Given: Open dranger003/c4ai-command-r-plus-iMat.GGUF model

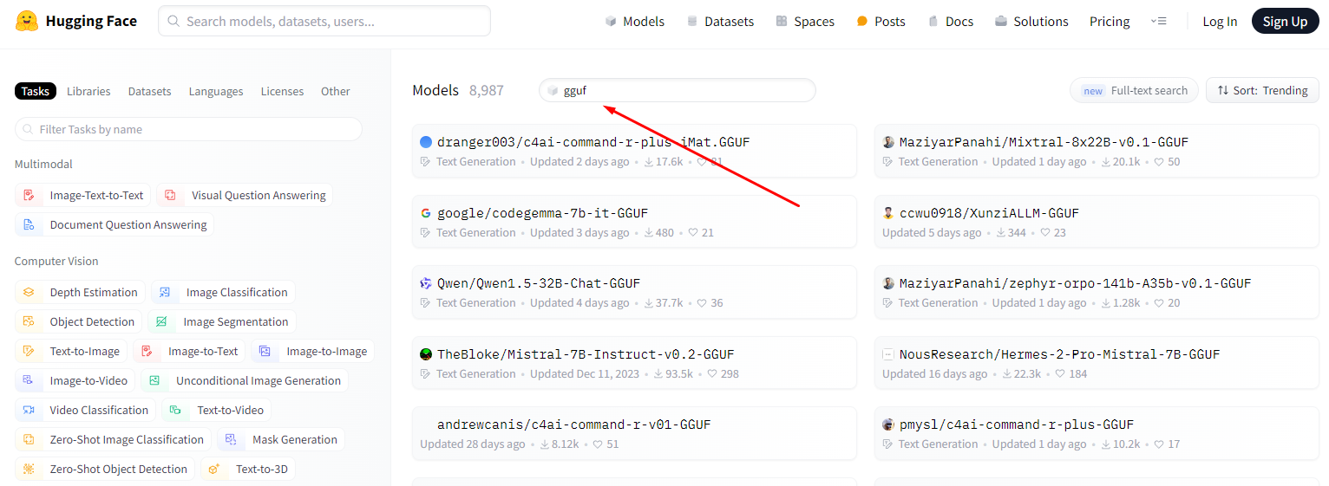Looking at the screenshot, I should click(x=634, y=151).
